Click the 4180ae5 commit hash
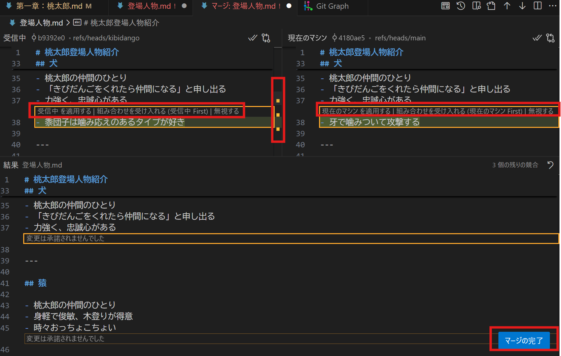Screen dimensions: 561x356 coord(352,38)
